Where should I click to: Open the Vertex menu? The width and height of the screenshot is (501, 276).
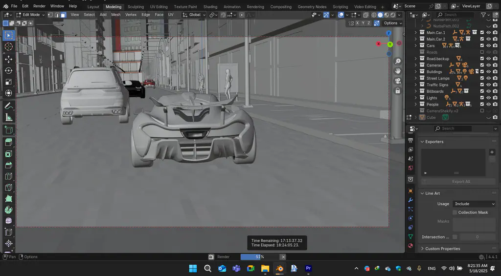coord(131,15)
